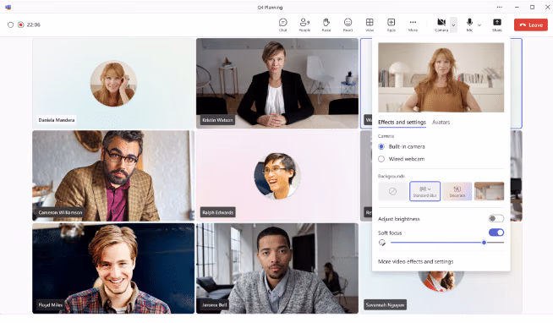Open the Apps menu

point(391,25)
